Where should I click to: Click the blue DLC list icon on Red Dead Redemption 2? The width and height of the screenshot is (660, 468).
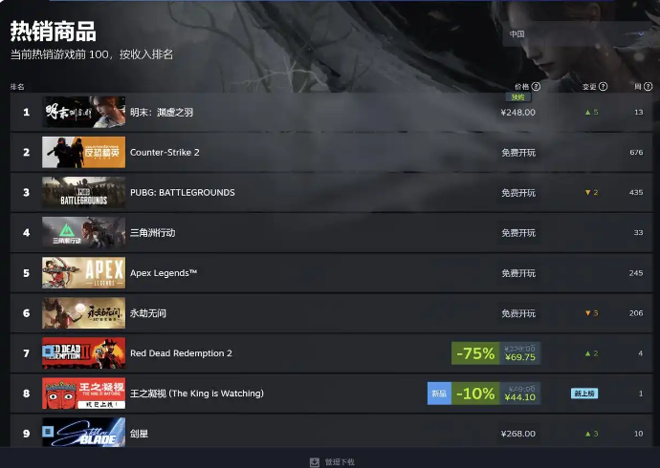[x=48, y=351]
